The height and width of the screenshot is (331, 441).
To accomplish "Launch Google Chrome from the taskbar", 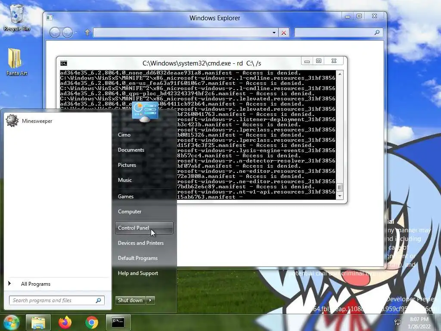I will coord(91,322).
